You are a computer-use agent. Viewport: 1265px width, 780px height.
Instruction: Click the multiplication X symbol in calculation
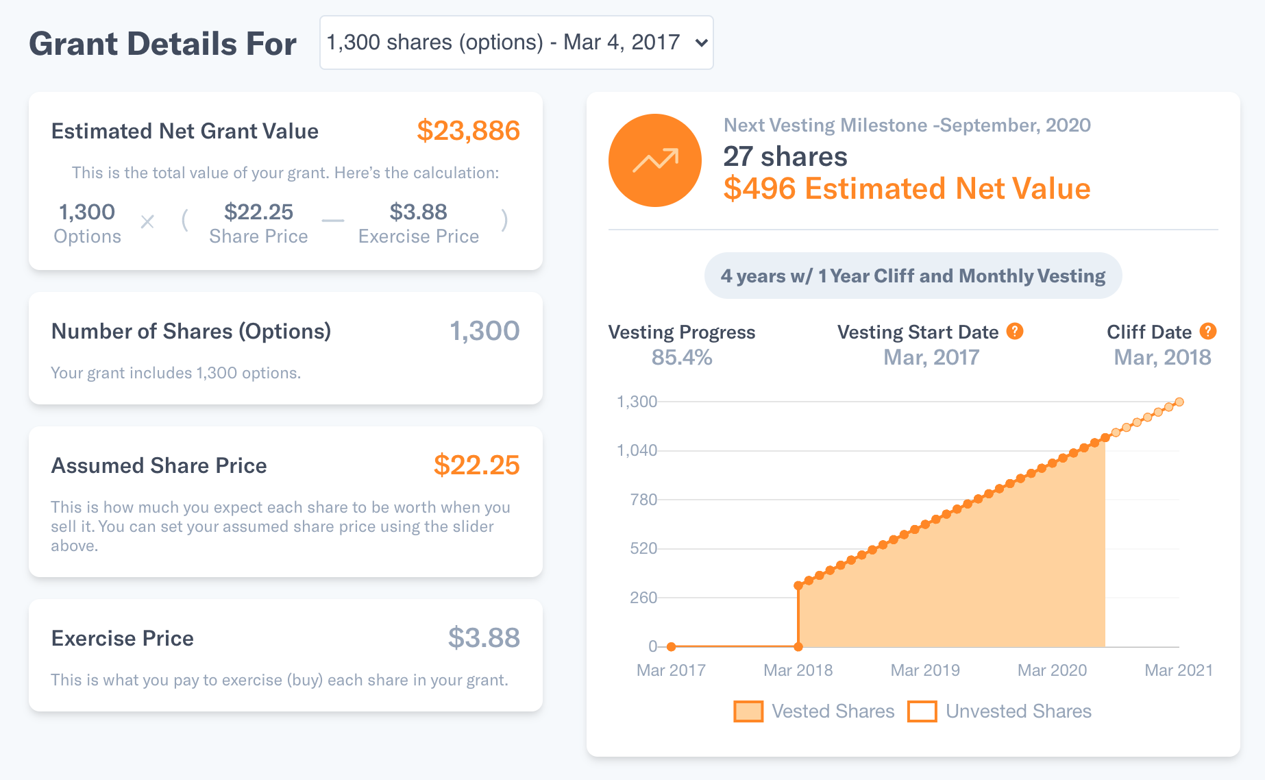(147, 221)
